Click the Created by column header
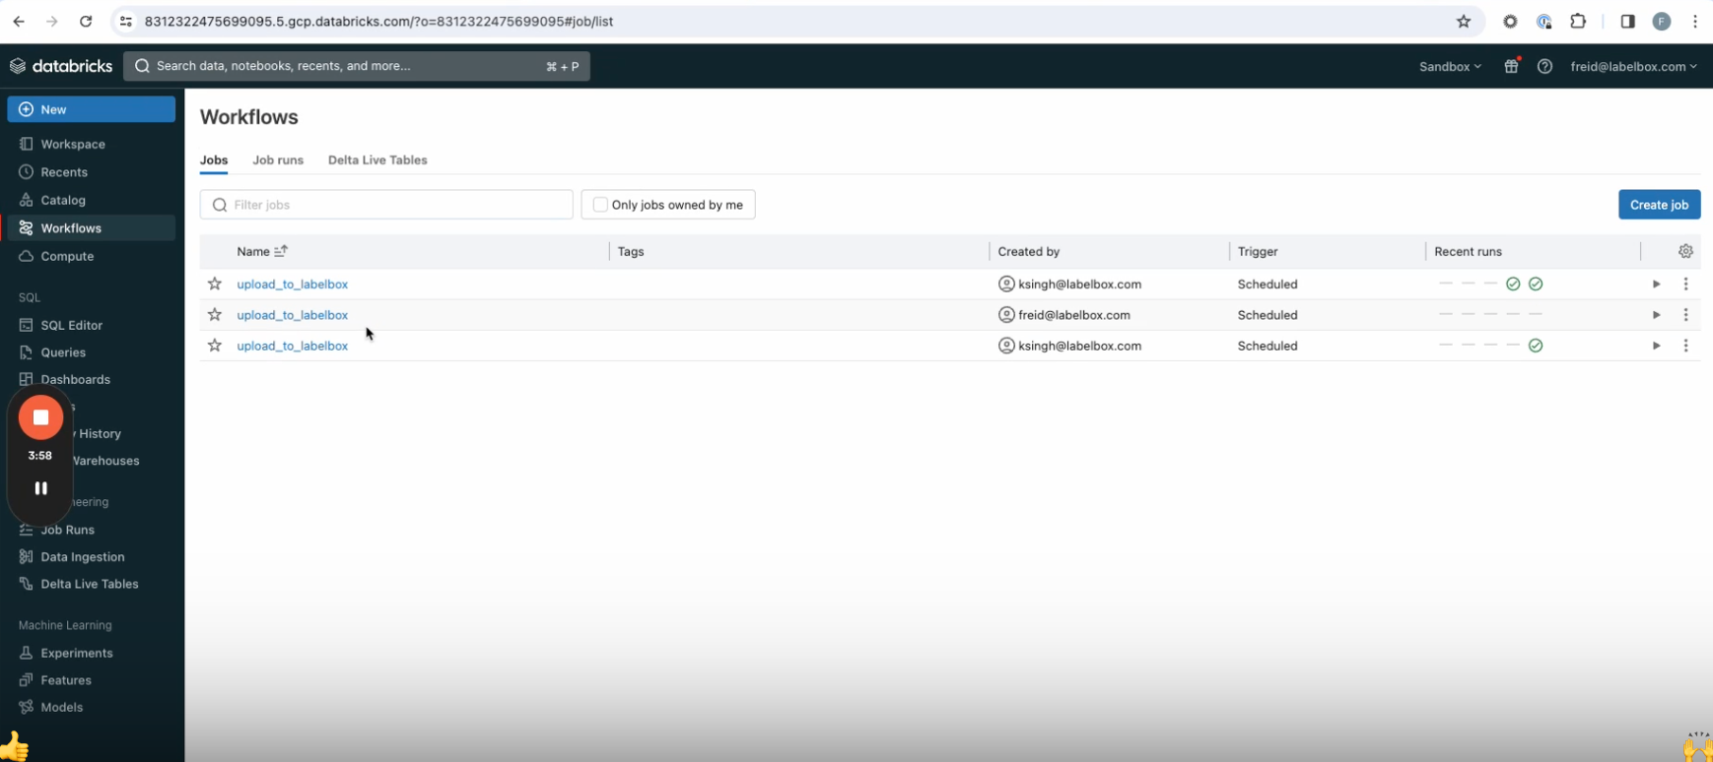Image resolution: width=1713 pixels, height=762 pixels. pyautogui.click(x=1028, y=251)
